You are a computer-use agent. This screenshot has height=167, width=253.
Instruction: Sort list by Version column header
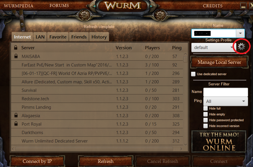coord(129,48)
